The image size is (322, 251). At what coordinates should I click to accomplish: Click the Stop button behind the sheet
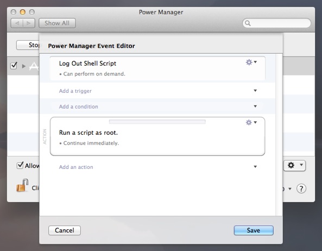point(28,45)
